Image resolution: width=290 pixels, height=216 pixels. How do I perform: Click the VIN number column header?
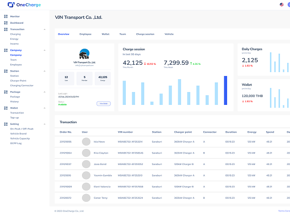pyautogui.click(x=125, y=132)
